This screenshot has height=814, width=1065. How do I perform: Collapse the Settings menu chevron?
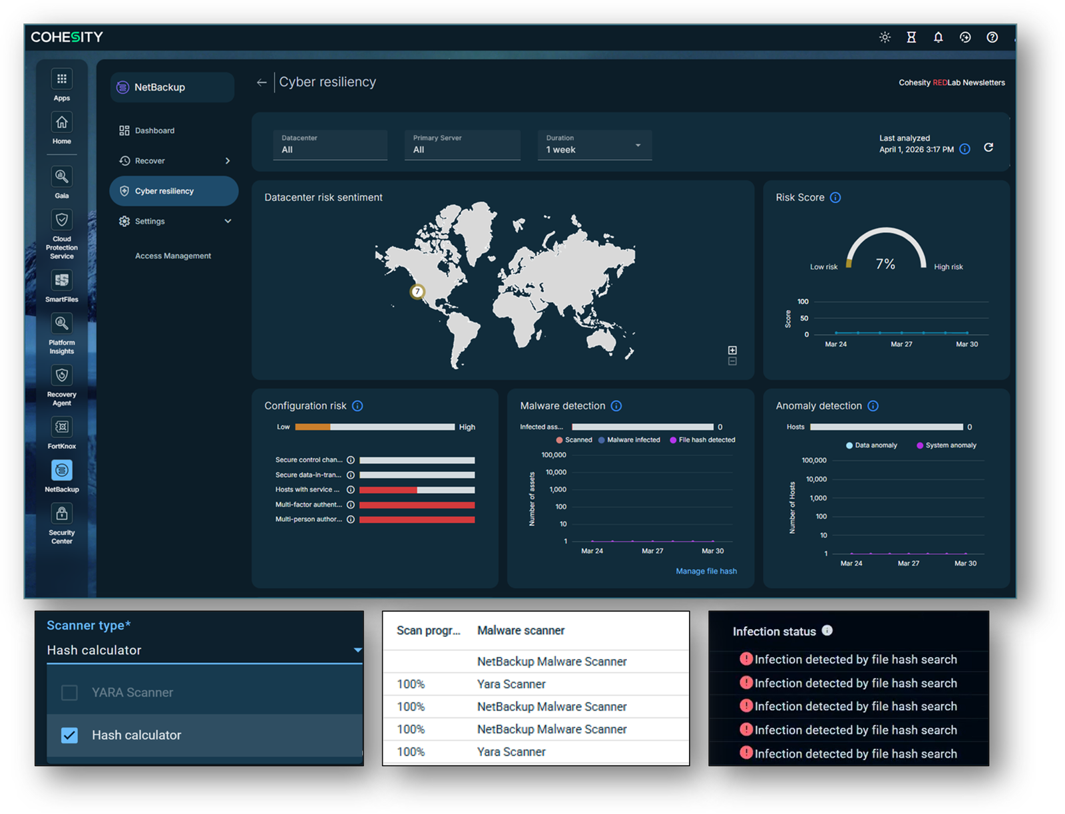pos(228,221)
